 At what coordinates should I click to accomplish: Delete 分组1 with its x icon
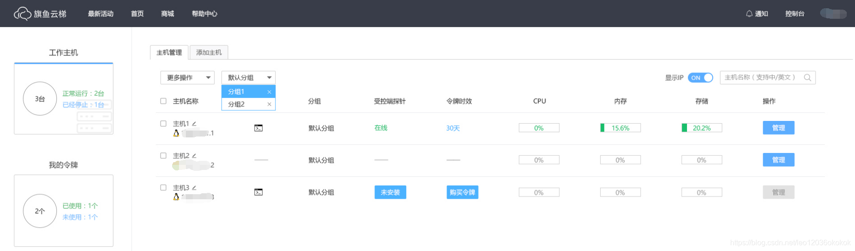pyautogui.click(x=269, y=92)
